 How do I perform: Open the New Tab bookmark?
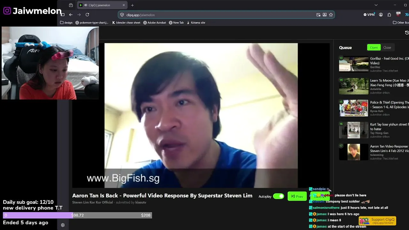pyautogui.click(x=176, y=23)
